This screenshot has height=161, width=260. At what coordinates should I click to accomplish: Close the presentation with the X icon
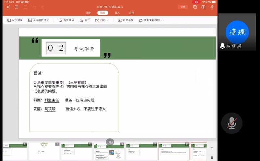(8, 7)
